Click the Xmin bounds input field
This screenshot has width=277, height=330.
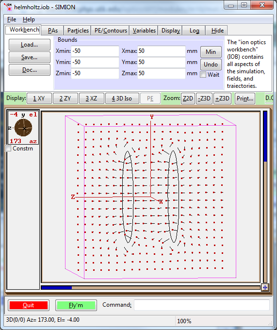point(95,51)
